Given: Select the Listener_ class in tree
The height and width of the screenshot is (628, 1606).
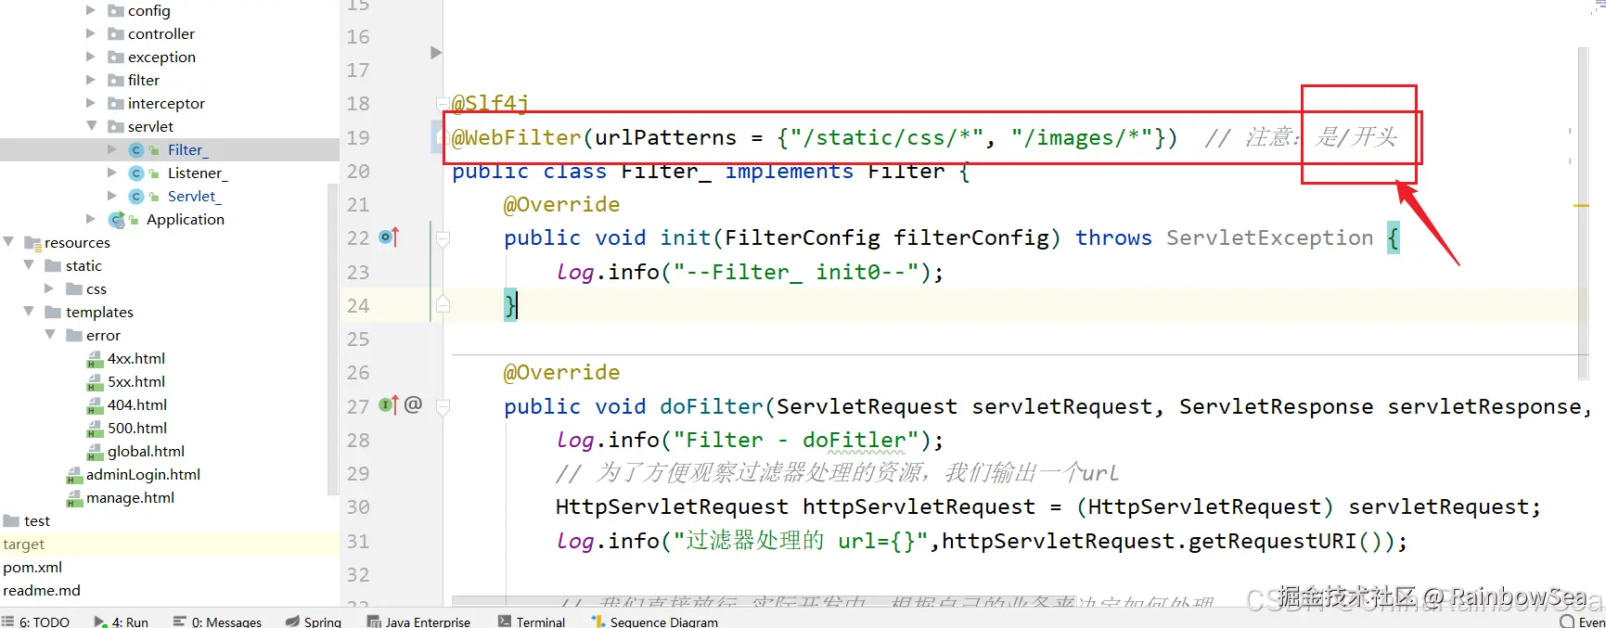Looking at the screenshot, I should tap(198, 173).
